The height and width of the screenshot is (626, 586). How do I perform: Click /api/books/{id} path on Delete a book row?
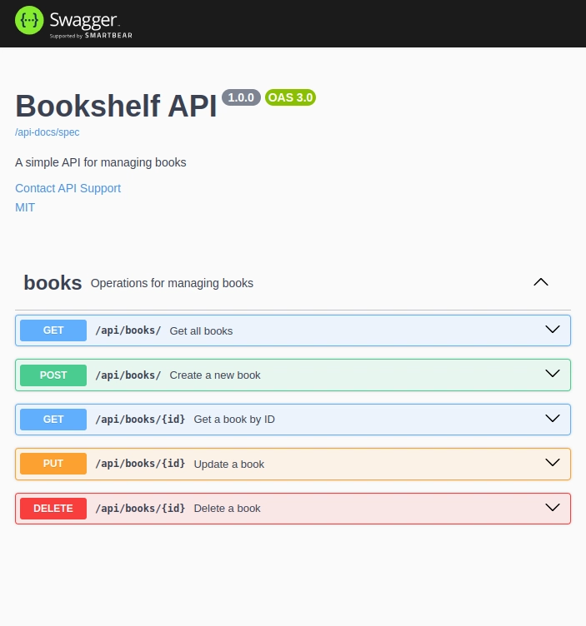(x=140, y=509)
